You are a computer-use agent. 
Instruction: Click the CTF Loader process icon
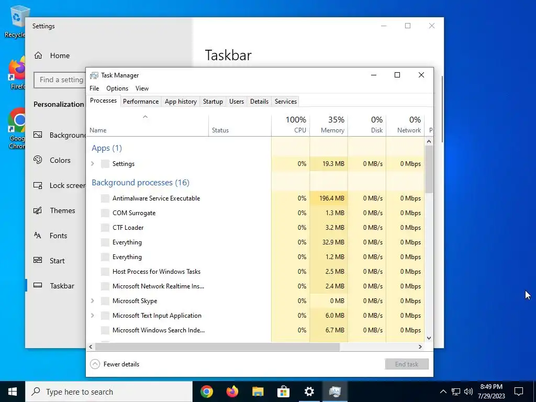(105, 228)
